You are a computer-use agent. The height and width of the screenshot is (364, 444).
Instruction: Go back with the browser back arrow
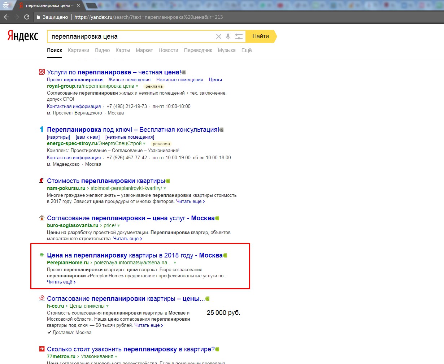(x=6, y=17)
